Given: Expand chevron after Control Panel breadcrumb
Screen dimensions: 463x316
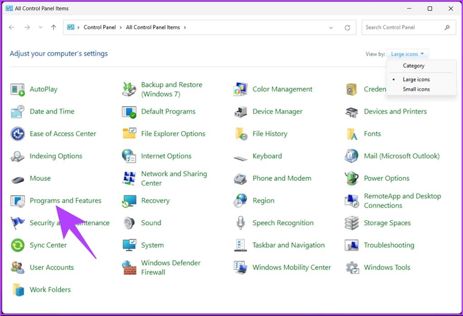Looking at the screenshot, I should [x=120, y=28].
